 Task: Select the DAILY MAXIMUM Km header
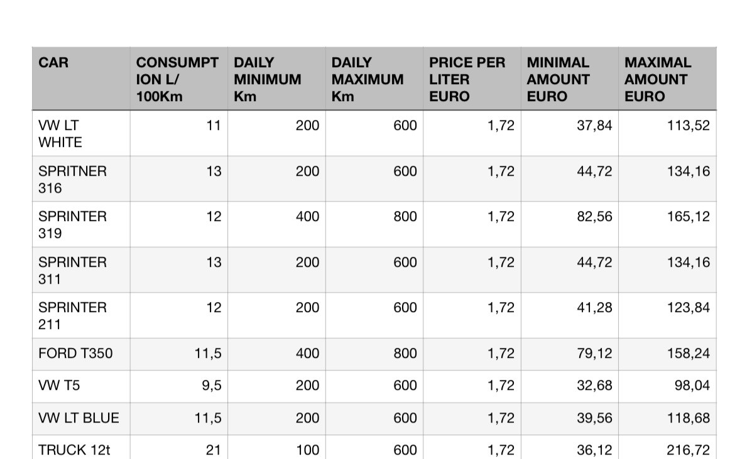[374, 78]
